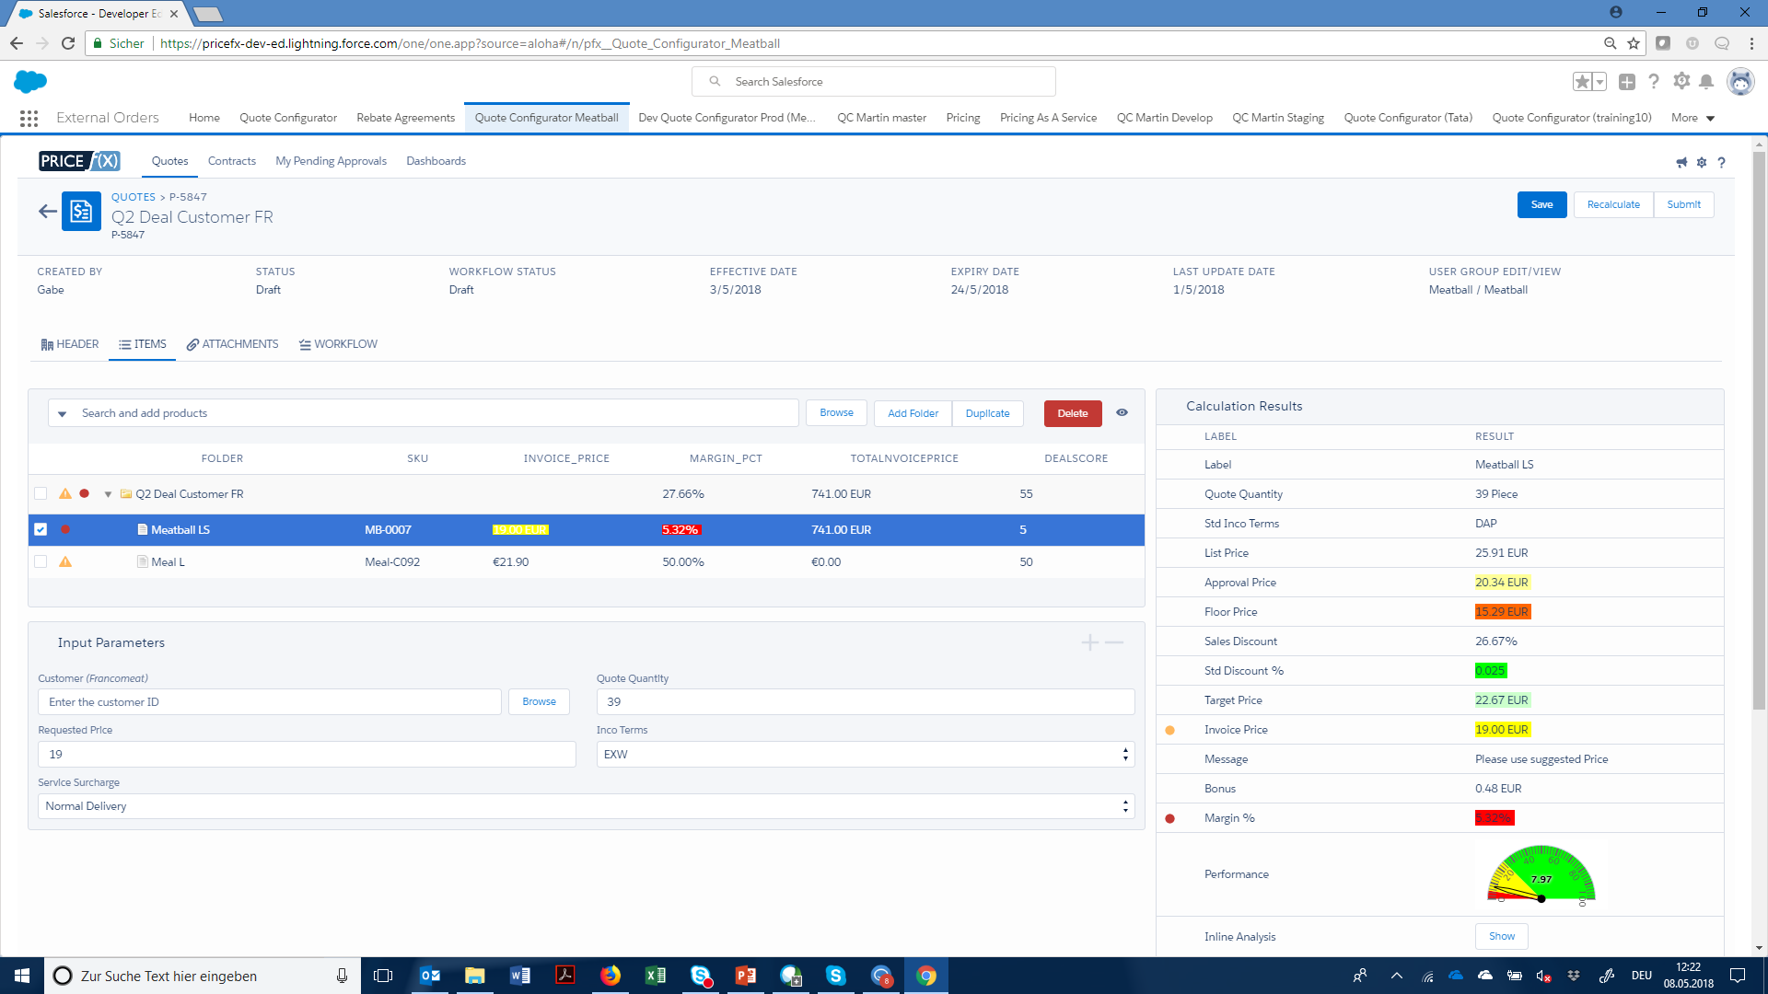Image resolution: width=1768 pixels, height=994 pixels.
Task: Click the PriceFx help question mark icon
Action: click(1722, 162)
